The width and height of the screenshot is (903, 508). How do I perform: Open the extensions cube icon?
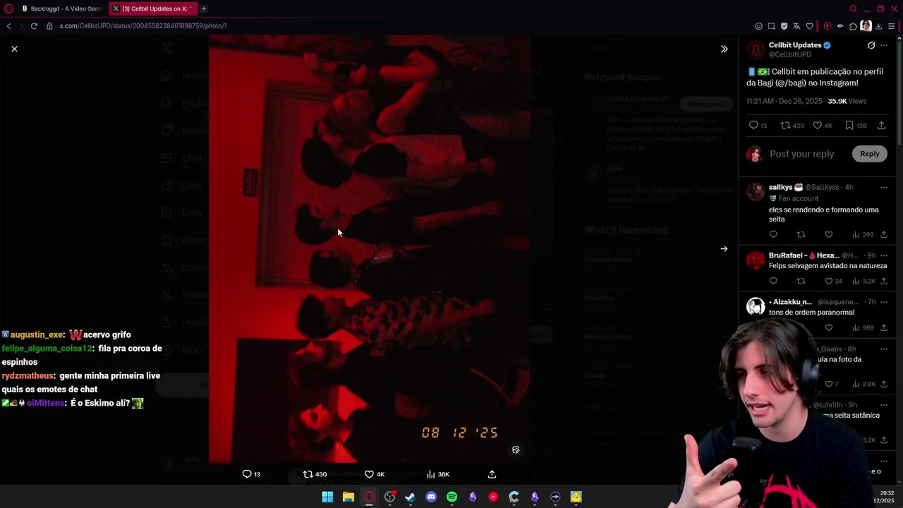pyautogui.click(x=853, y=26)
